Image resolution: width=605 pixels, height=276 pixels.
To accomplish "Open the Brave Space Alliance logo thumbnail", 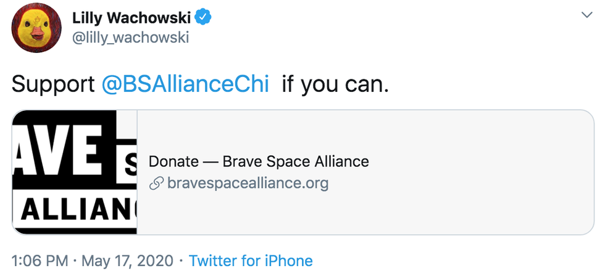I will 74,172.
